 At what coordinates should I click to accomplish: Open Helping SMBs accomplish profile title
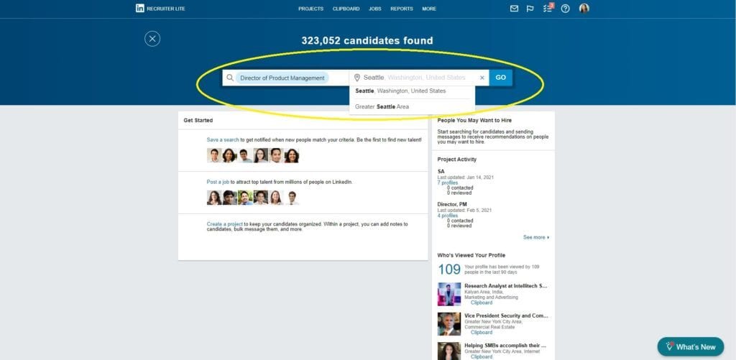[x=506, y=346]
